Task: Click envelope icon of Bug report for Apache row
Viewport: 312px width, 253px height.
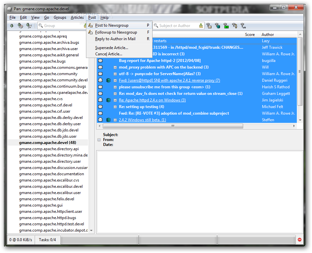Action: pyautogui.click(x=100, y=61)
